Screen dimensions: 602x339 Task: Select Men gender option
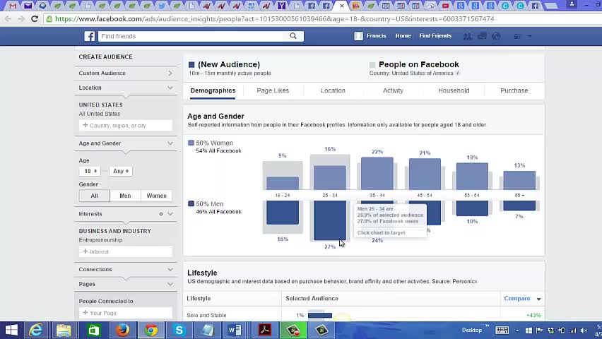coord(125,196)
